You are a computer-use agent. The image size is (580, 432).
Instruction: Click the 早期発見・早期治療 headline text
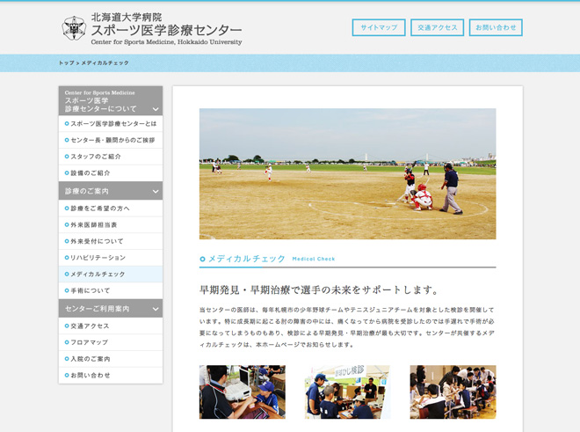coord(319,289)
